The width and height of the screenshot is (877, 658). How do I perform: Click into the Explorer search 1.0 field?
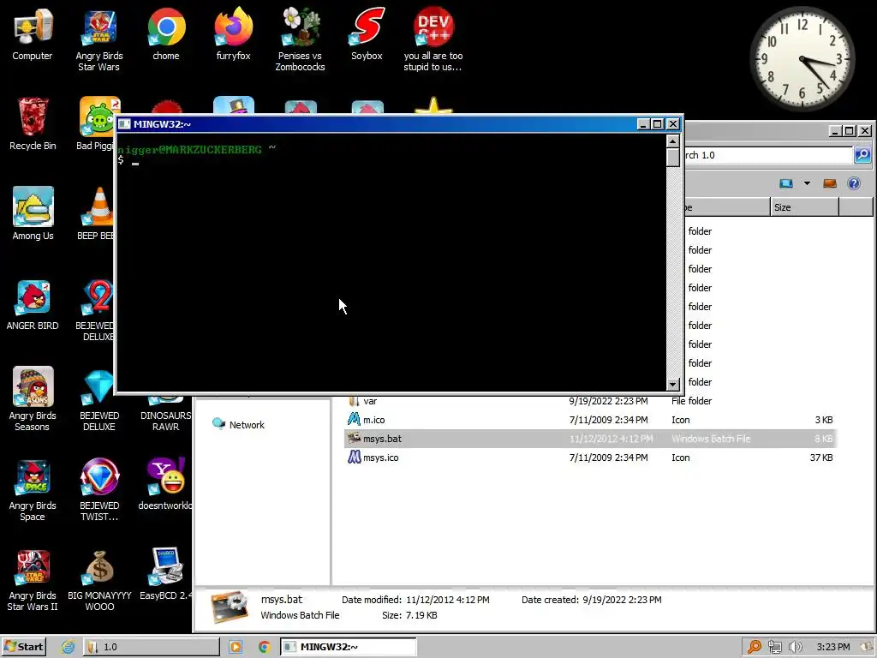tap(768, 155)
